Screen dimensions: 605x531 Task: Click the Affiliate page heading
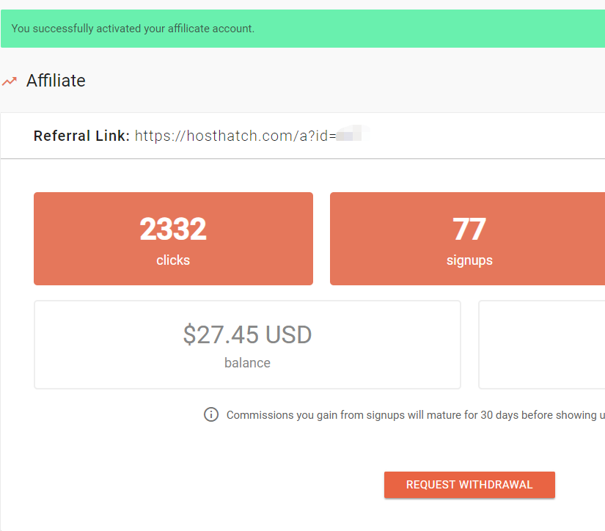[56, 81]
